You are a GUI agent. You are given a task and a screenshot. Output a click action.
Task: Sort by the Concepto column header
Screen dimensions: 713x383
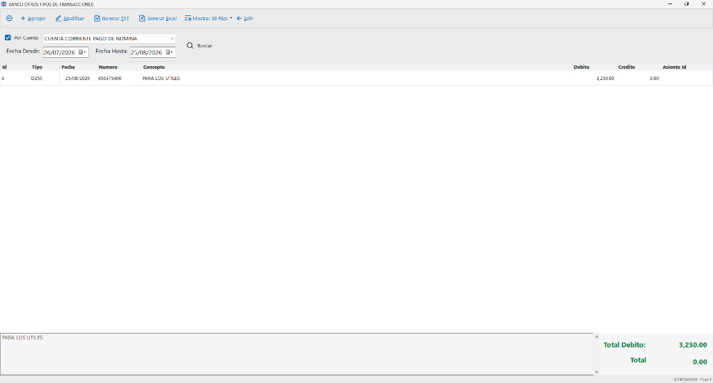tap(356, 67)
